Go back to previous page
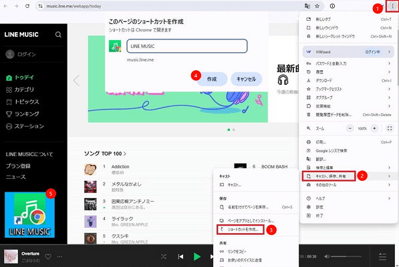The height and width of the screenshot is (267, 399). (x=5, y=6)
